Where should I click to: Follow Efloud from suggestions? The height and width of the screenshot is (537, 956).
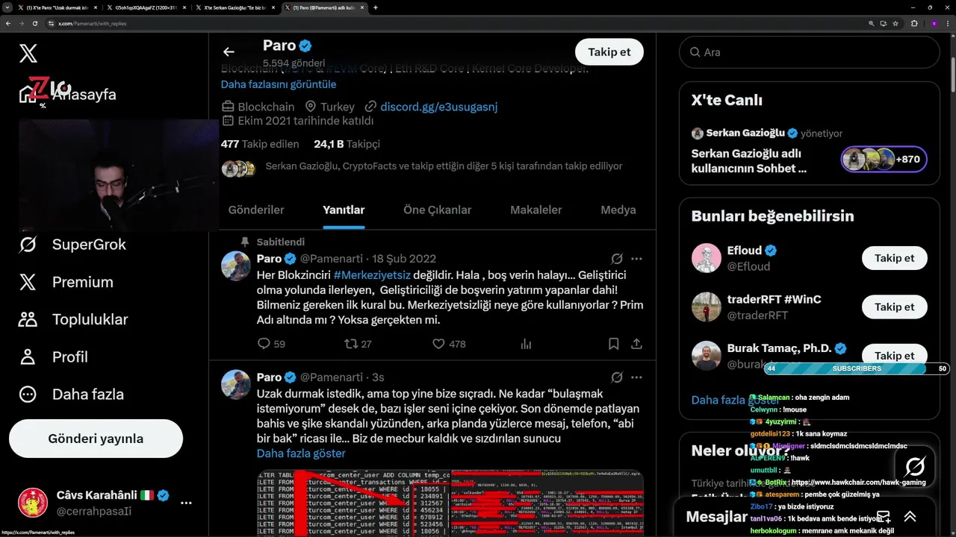894,258
